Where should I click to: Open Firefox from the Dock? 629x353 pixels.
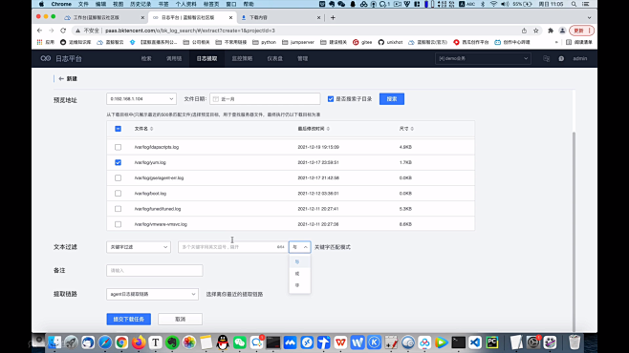[139, 343]
